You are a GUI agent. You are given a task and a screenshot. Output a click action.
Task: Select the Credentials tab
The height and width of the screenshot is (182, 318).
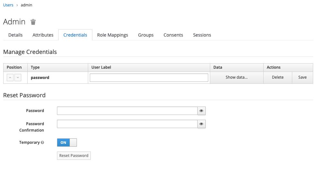(75, 35)
